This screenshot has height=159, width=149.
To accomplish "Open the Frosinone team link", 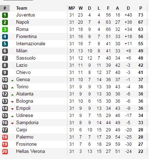I will point(27,144).
